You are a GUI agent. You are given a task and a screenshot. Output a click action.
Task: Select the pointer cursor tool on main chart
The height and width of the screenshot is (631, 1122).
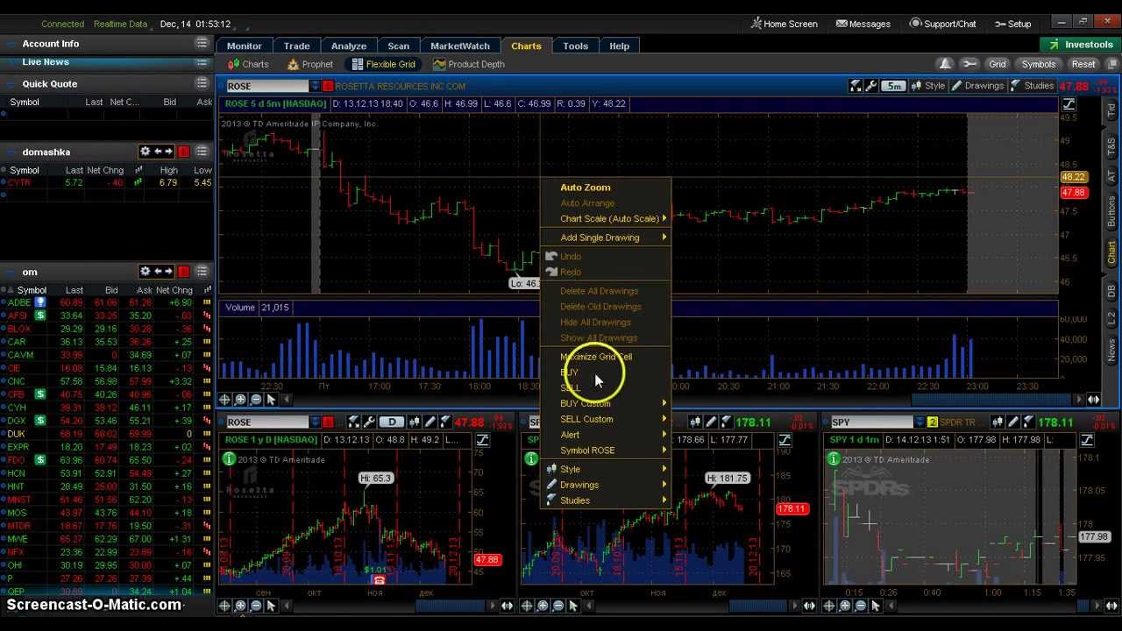click(271, 400)
